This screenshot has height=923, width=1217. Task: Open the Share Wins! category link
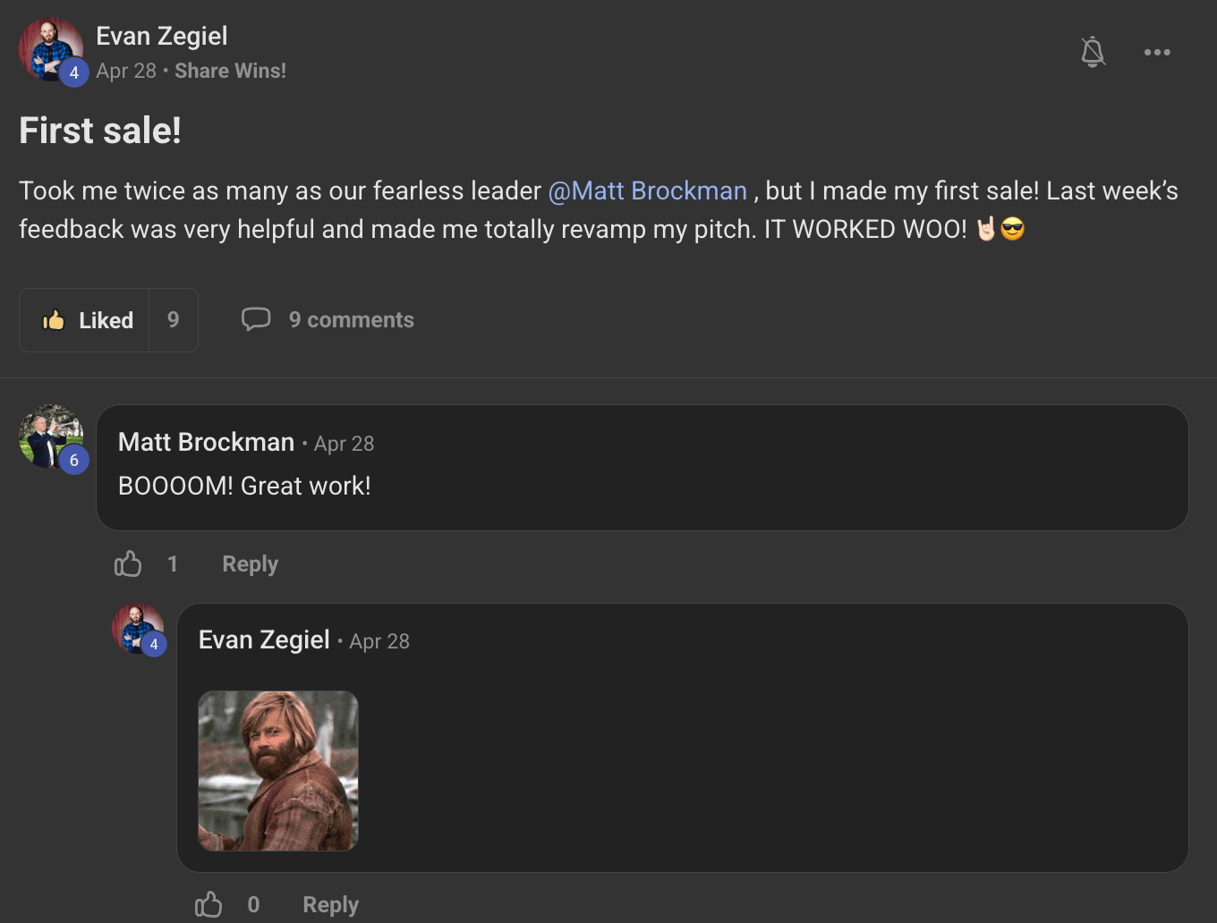click(x=230, y=71)
